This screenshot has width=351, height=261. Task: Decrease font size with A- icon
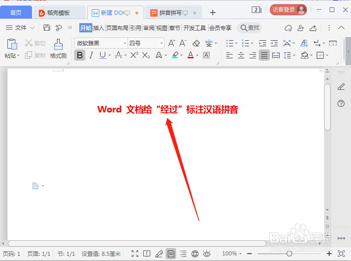[x=183, y=43]
